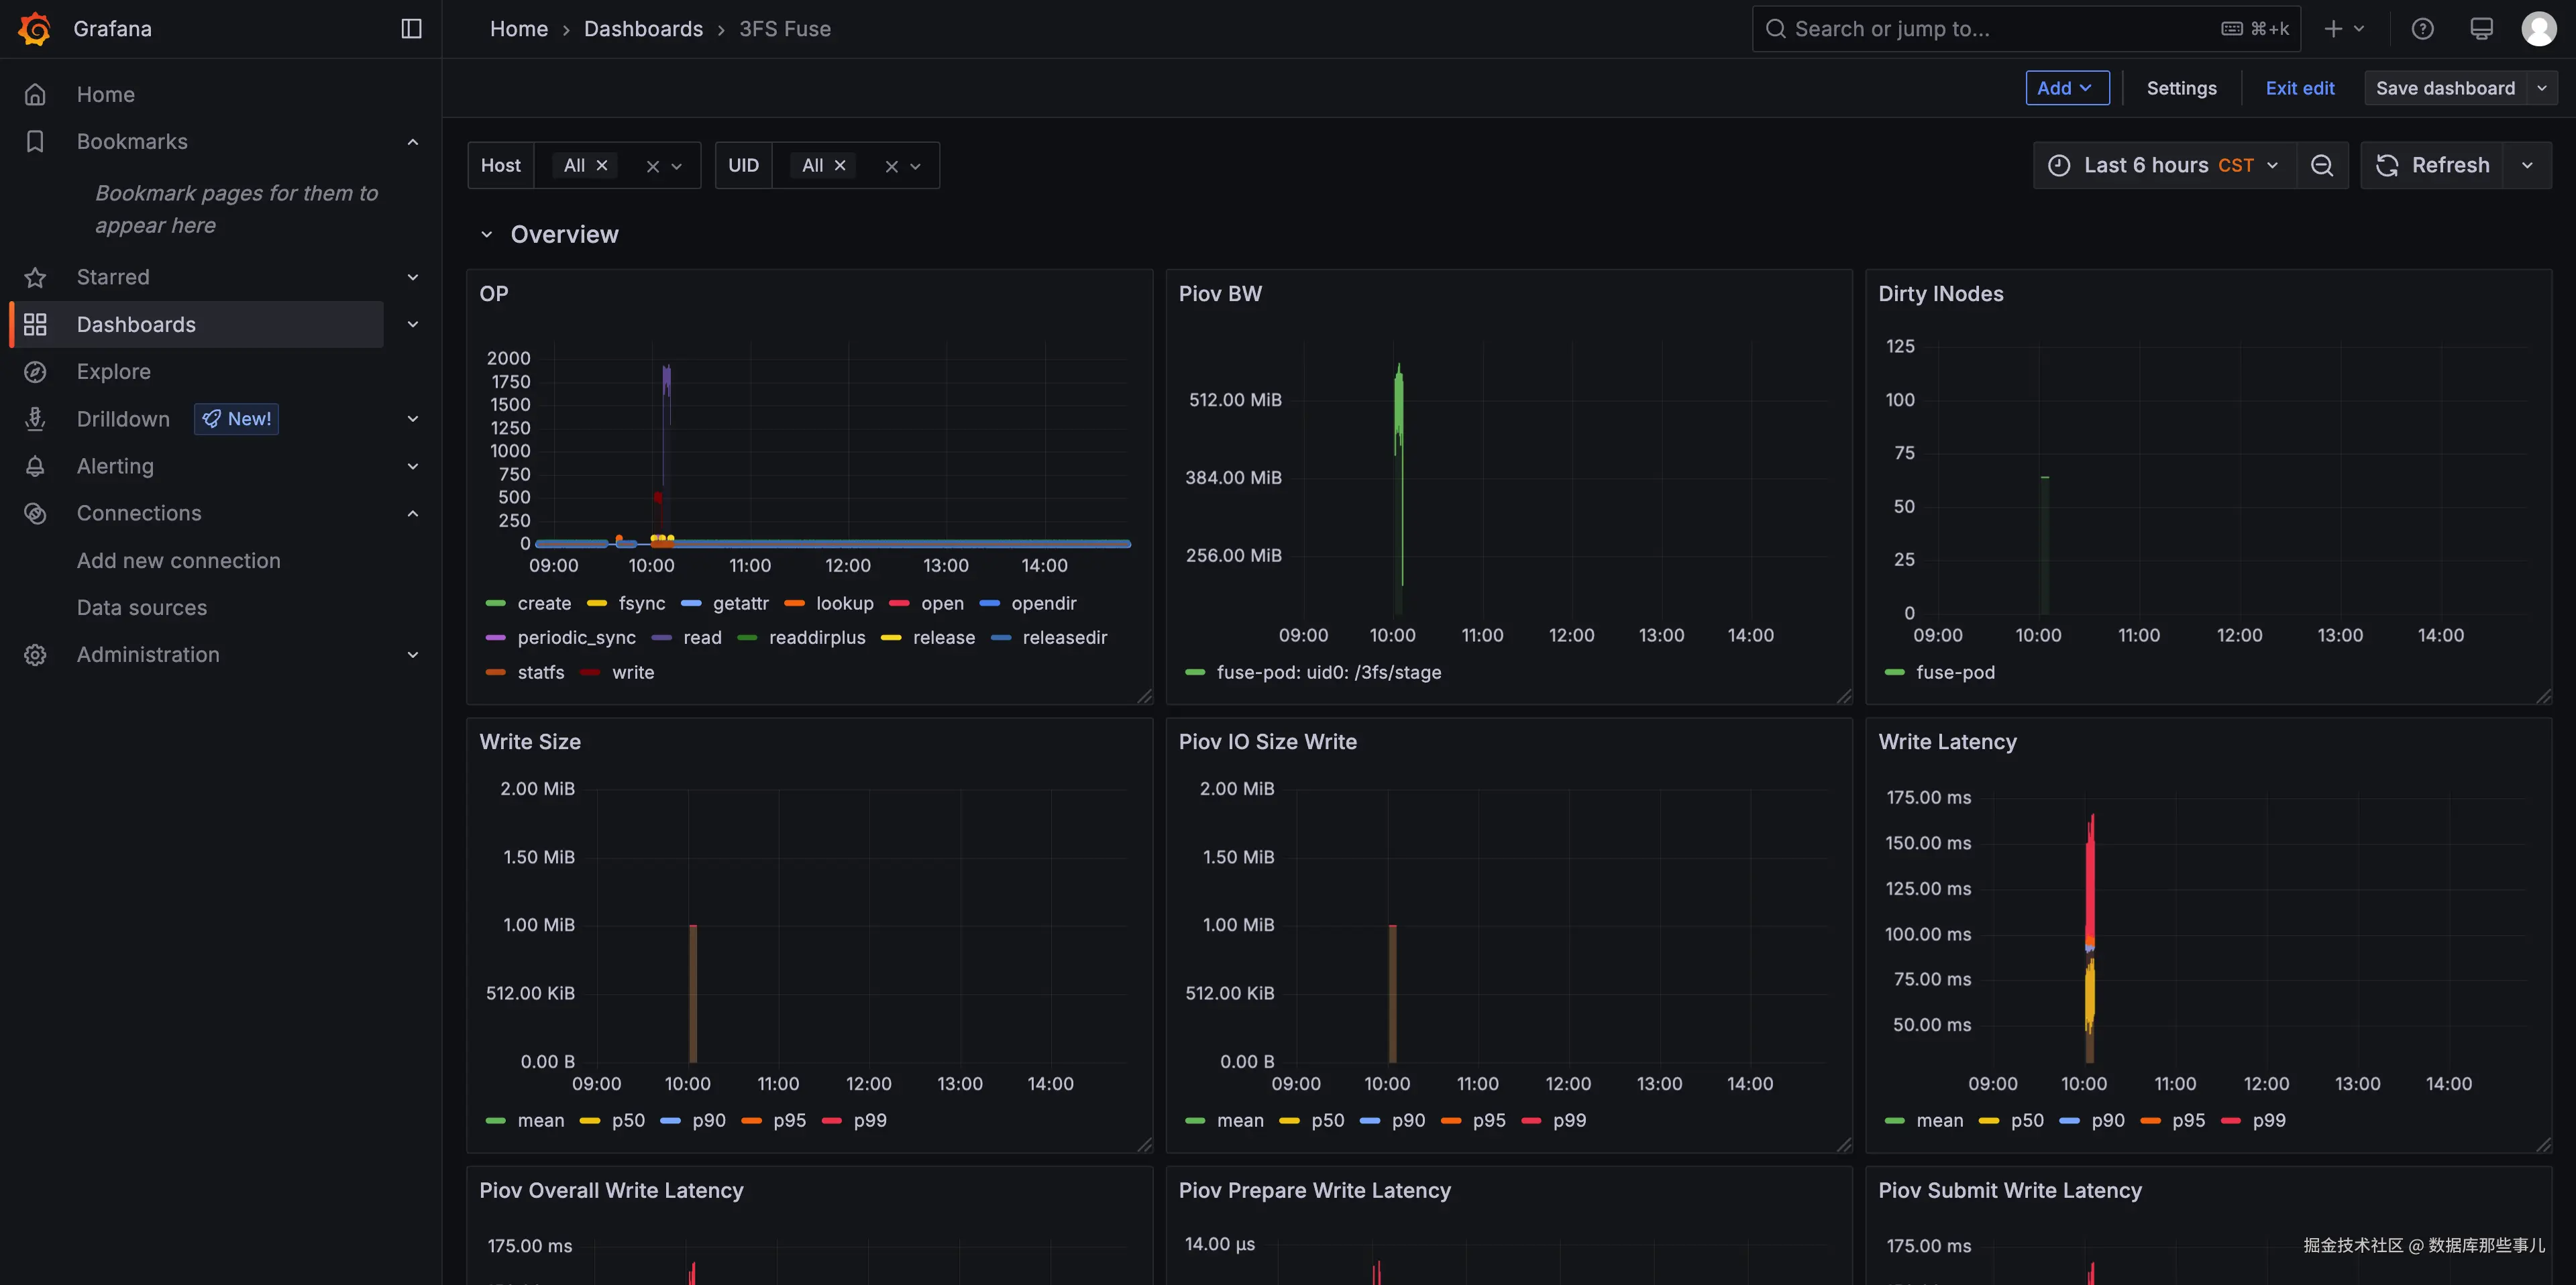The height and width of the screenshot is (1285, 2576).
Task: Click the zoom out time range icon
Action: 2322,166
